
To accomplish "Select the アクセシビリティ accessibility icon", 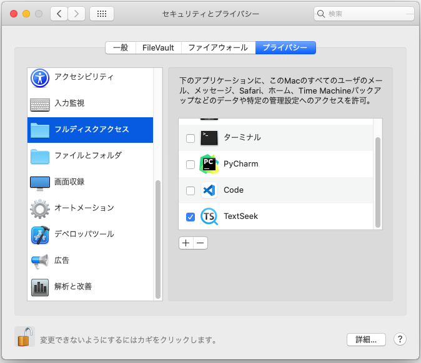I will tap(40, 77).
